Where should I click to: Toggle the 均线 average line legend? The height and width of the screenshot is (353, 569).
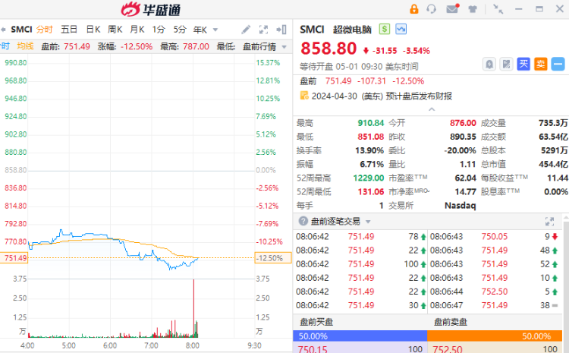click(25, 46)
